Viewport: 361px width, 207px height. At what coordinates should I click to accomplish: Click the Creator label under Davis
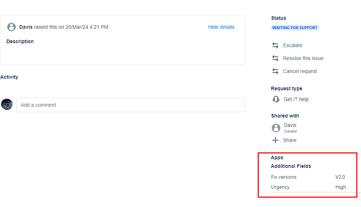290,131
